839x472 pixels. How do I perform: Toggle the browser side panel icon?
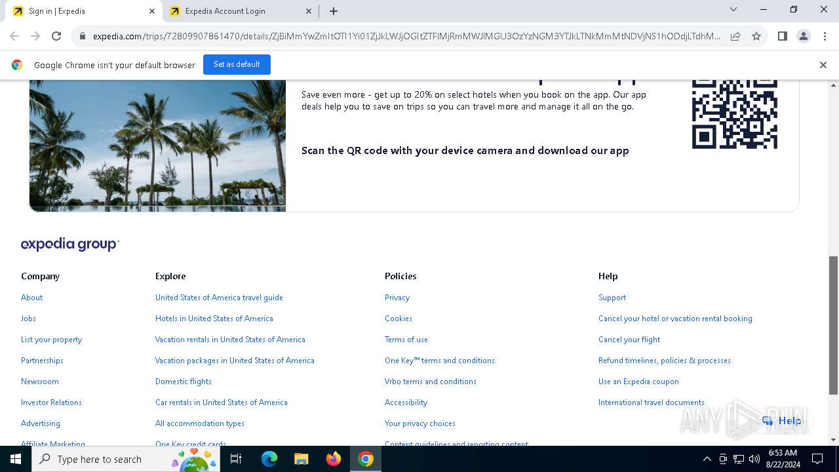[x=782, y=36]
